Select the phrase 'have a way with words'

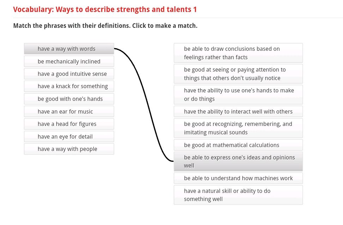click(69, 49)
